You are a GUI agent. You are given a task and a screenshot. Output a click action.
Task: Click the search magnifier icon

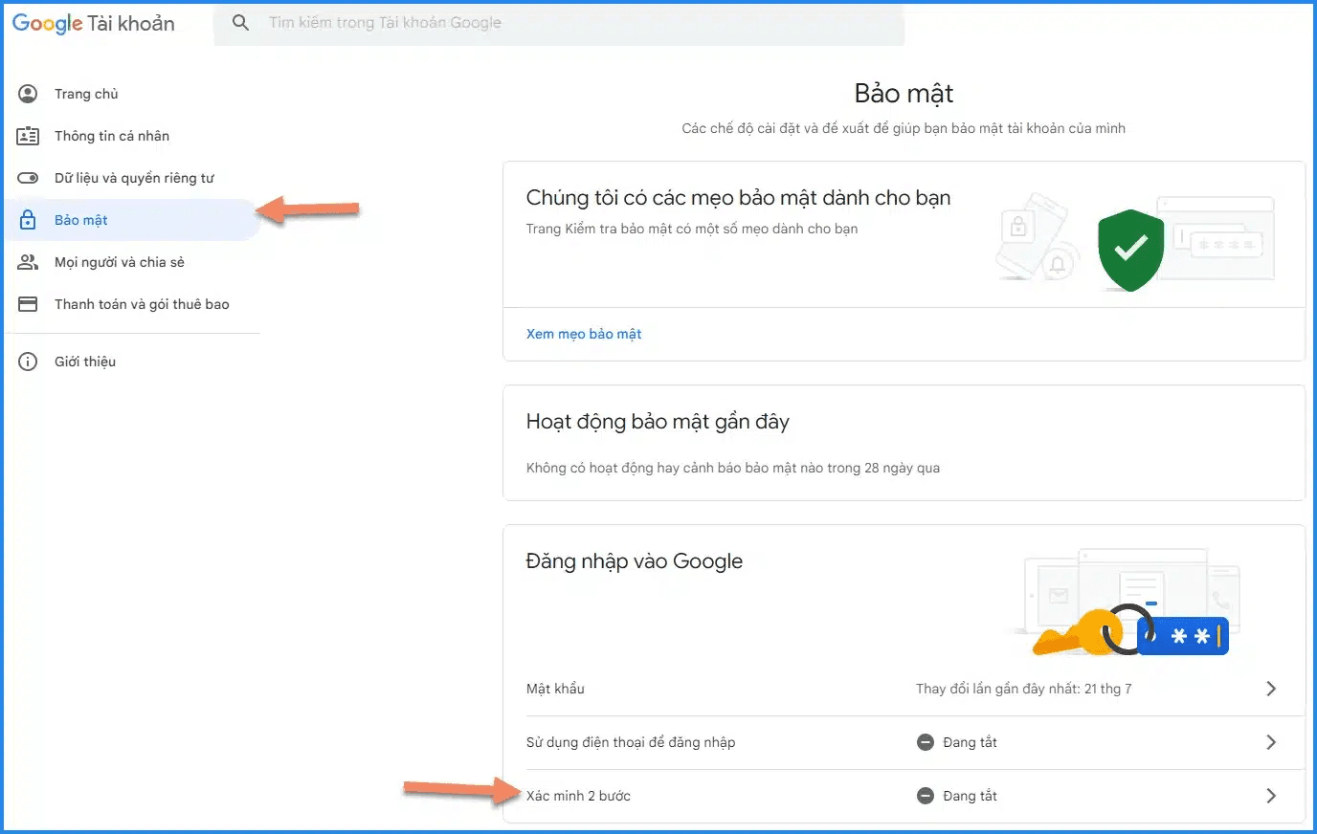(241, 22)
